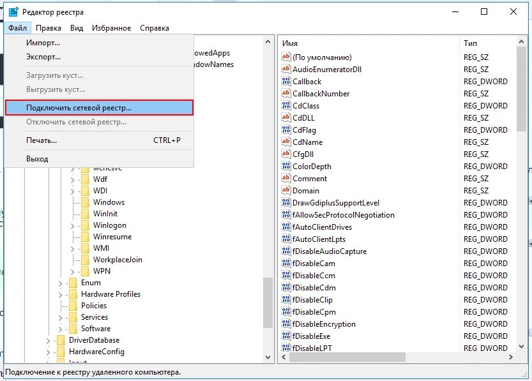Expand the HardwareConfig key

coord(48,352)
